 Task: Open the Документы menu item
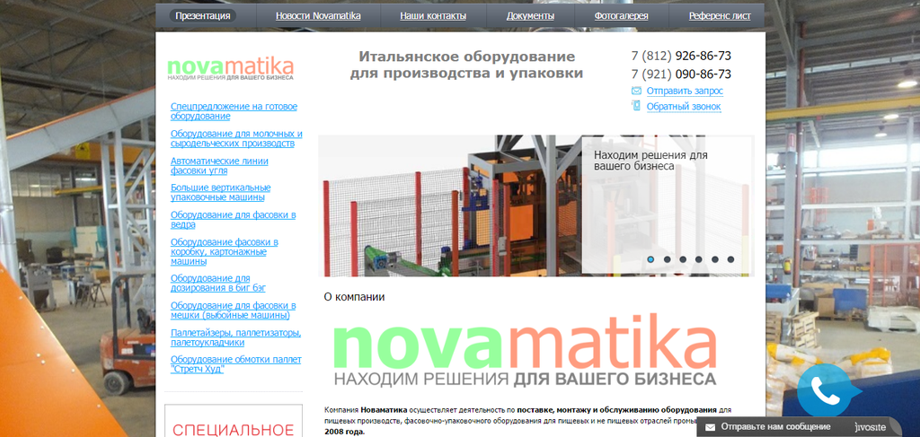click(530, 16)
